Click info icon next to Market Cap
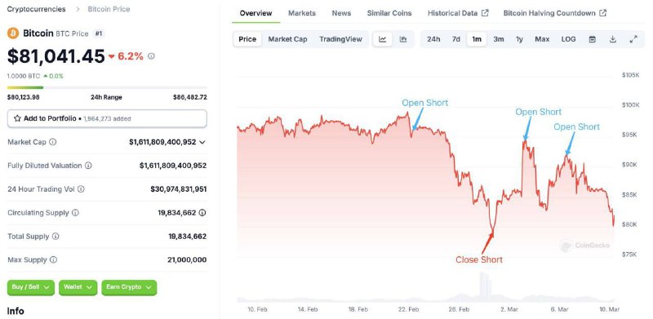Viewport: 653px width, 319px height. coord(53,142)
